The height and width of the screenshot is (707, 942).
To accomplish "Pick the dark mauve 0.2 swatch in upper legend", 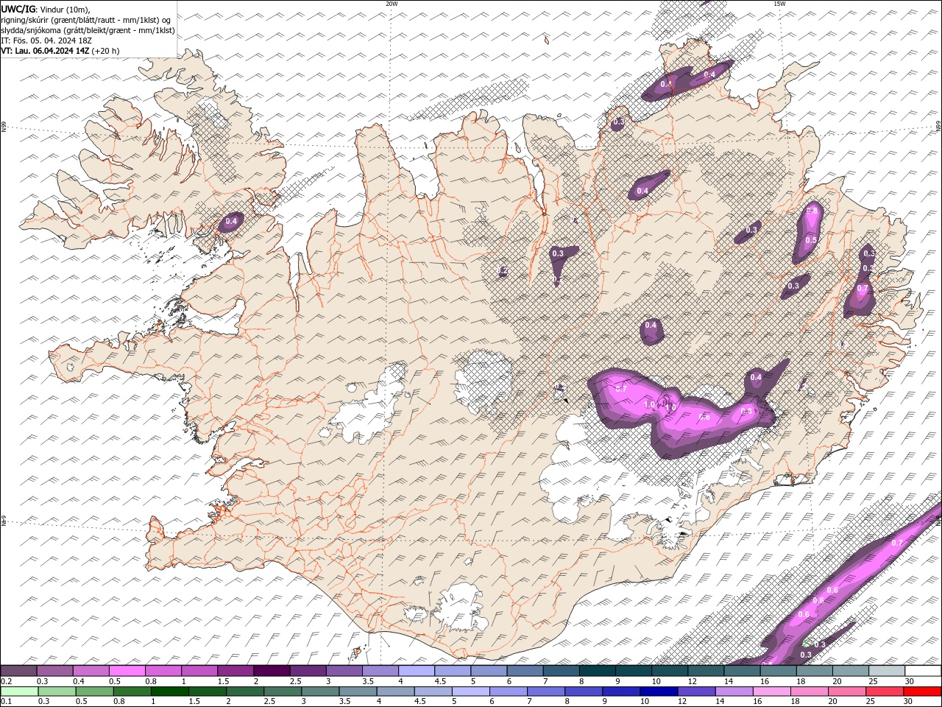I will [18, 670].
